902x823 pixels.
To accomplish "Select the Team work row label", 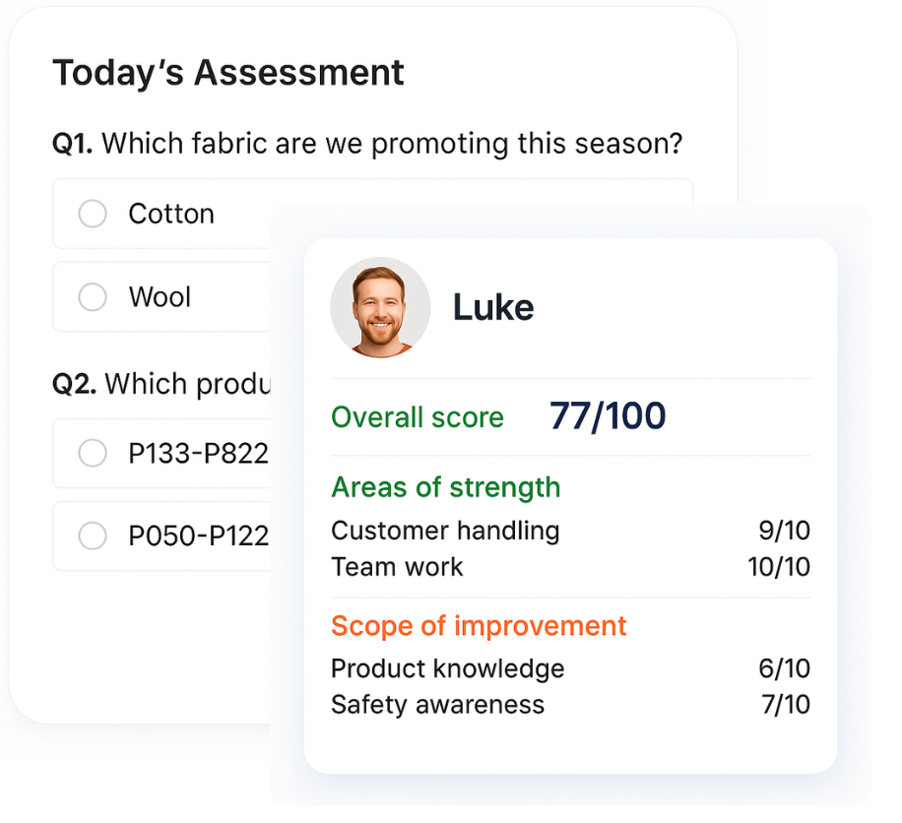I will tap(397, 567).
